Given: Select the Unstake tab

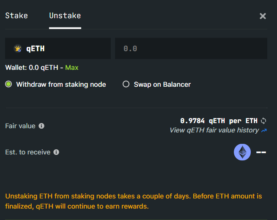Looking at the screenshot, I should click(x=65, y=16).
